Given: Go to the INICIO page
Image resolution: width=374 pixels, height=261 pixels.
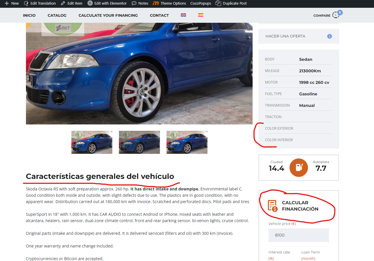Looking at the screenshot, I should 29,15.
